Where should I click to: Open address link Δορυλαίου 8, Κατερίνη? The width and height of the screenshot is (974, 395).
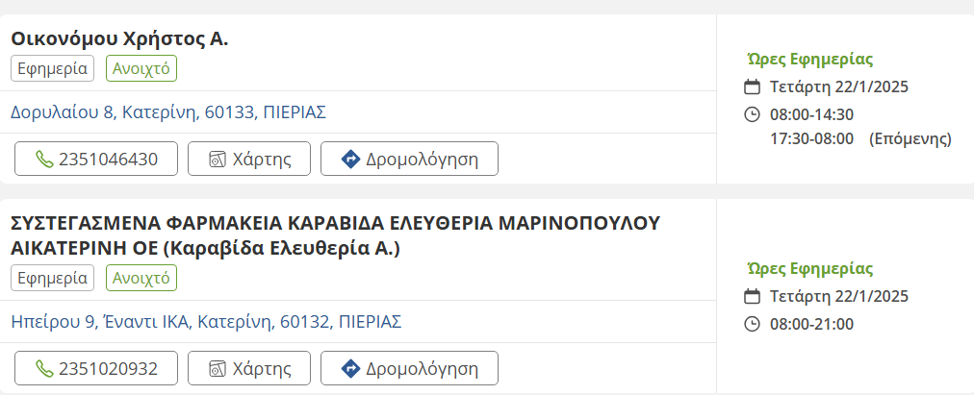tap(168, 112)
